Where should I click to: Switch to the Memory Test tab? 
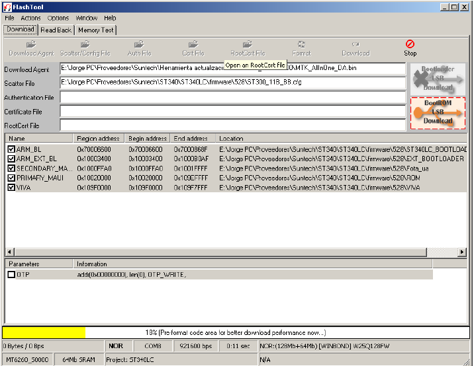(95, 30)
